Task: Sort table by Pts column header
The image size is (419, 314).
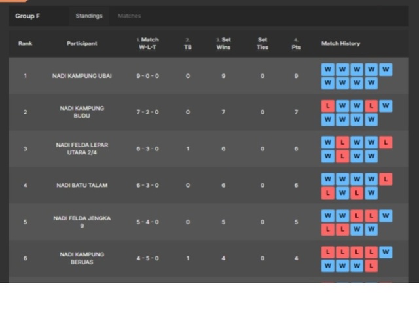Action: coord(296,44)
